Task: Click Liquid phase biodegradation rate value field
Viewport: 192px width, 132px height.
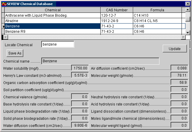Action: tap(80, 111)
